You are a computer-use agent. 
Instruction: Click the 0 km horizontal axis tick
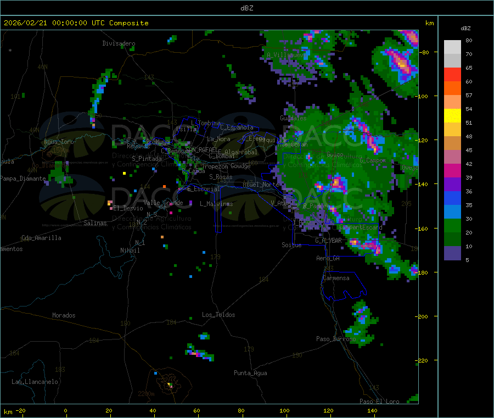click(x=65, y=411)
